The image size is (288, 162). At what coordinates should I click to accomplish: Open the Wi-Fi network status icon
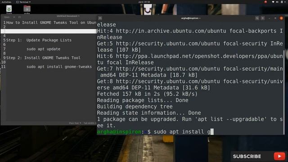(273, 2)
